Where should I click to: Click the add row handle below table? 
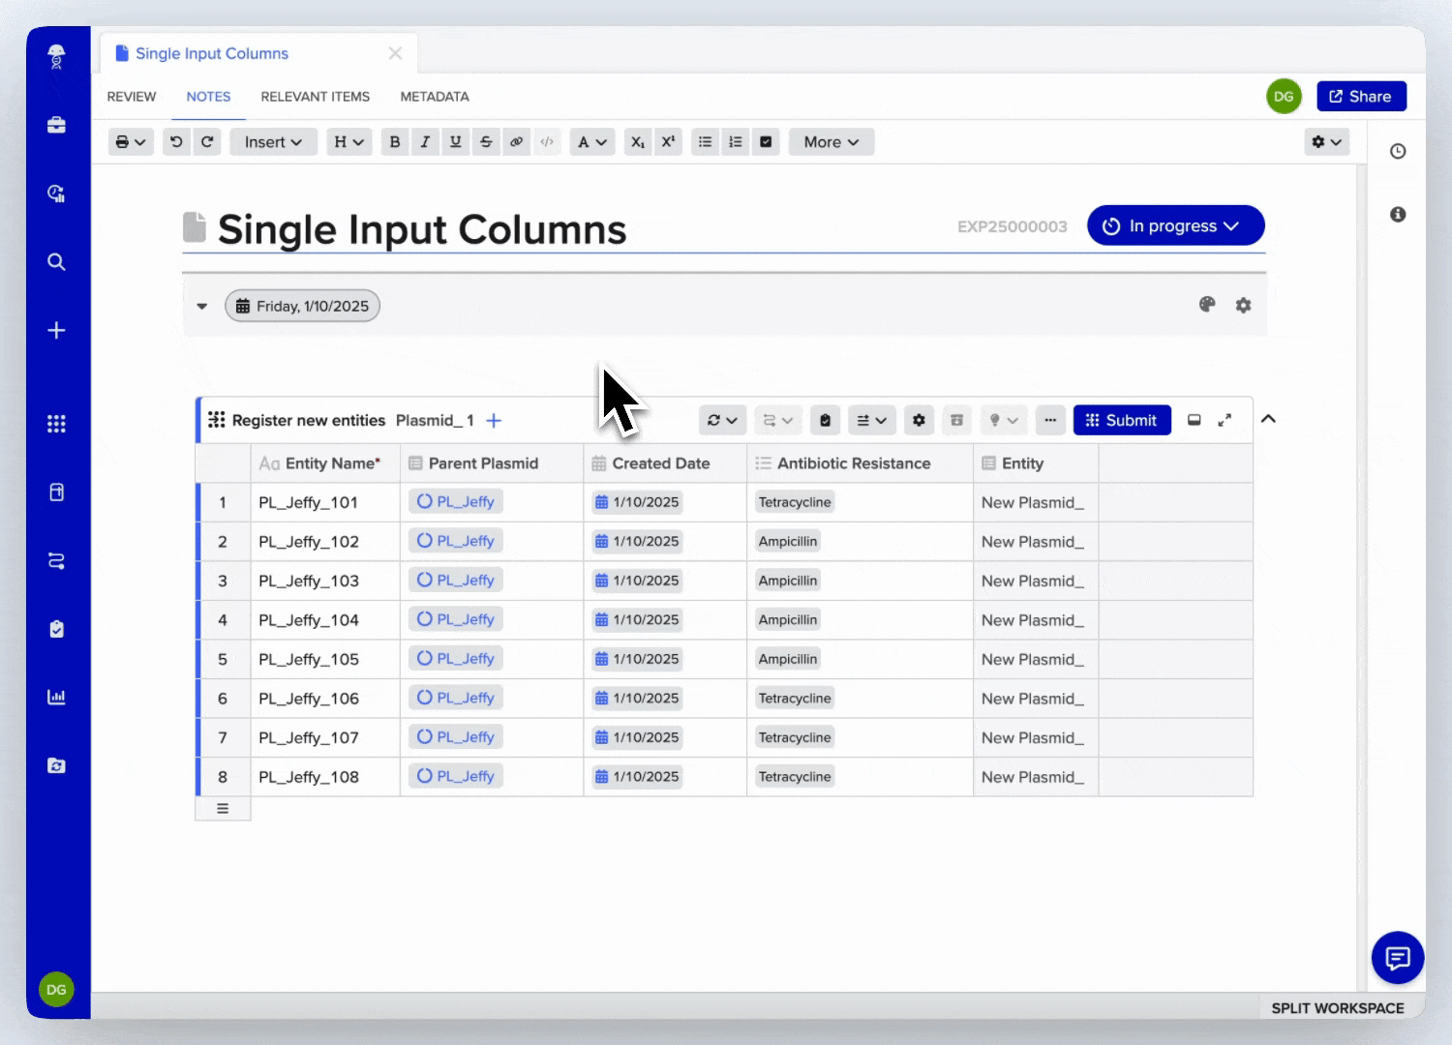point(223,809)
